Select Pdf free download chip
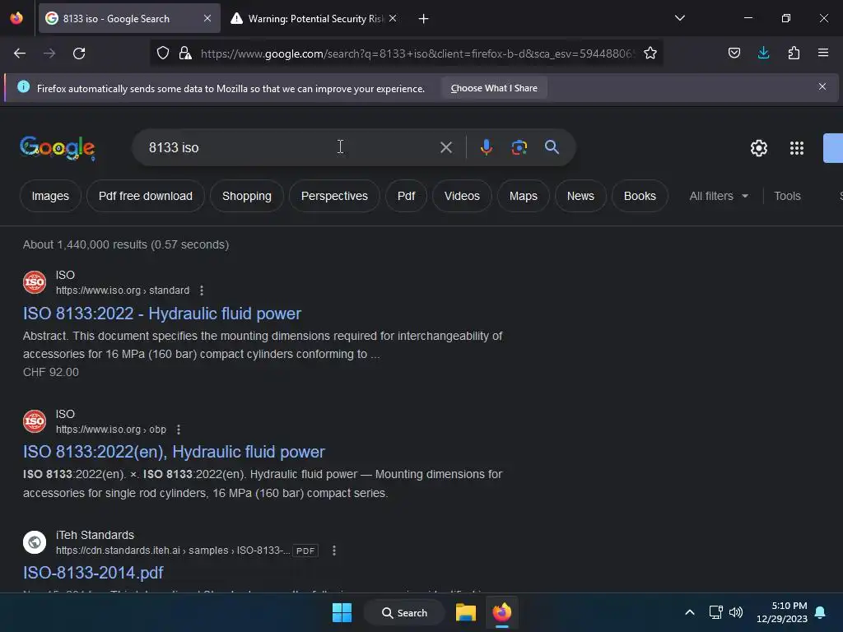Screen dimensions: 843x632 tap(146, 196)
